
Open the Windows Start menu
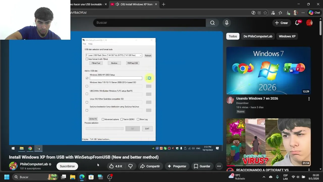[x=7, y=177]
